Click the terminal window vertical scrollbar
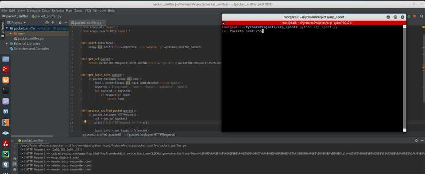This screenshot has width=425, height=174. coord(405,78)
